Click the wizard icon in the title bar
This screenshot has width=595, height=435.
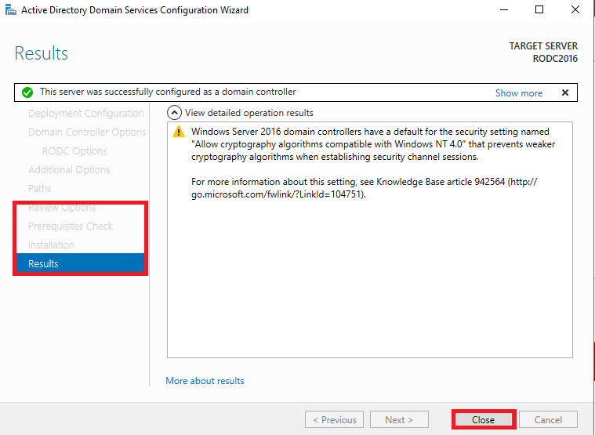click(11, 10)
